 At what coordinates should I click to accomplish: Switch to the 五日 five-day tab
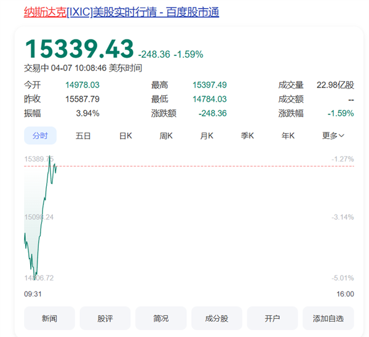click(x=83, y=136)
